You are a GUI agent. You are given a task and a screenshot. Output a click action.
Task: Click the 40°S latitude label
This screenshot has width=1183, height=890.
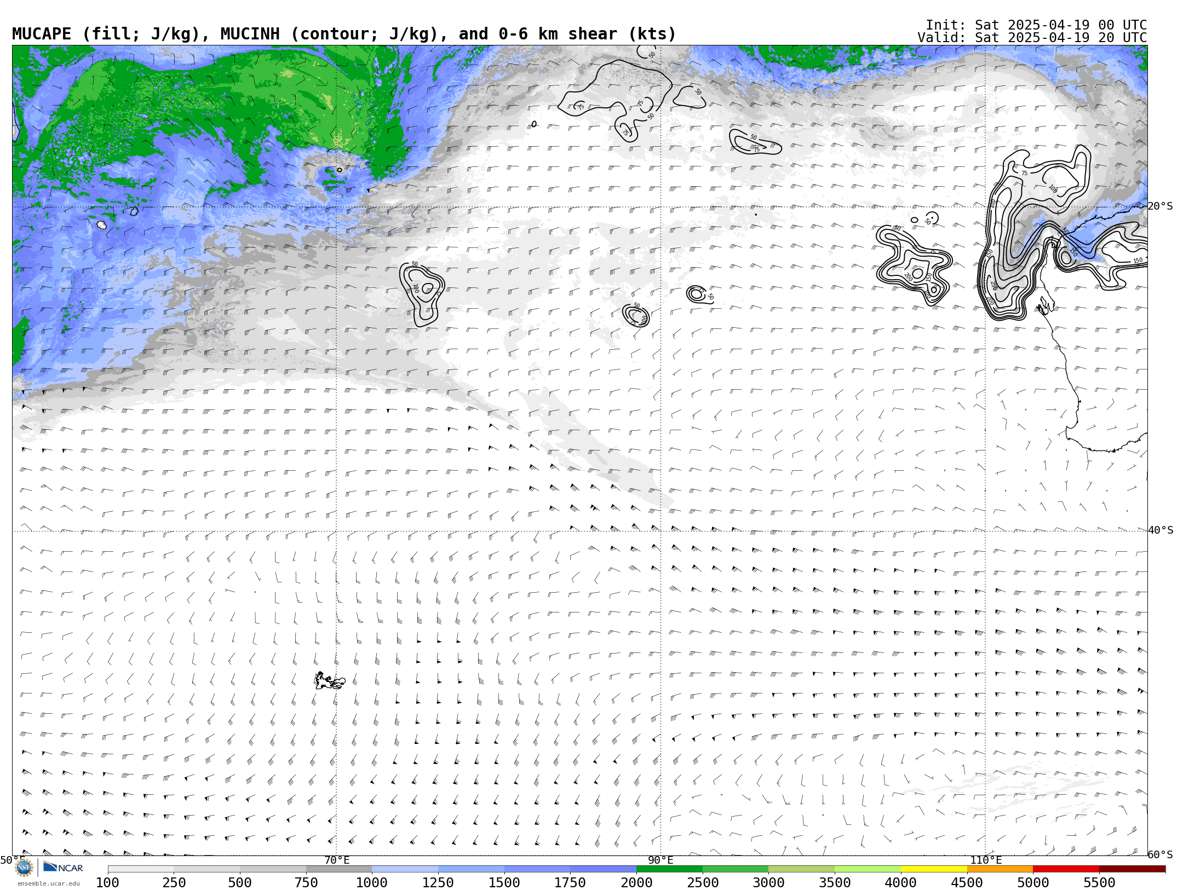coord(1160,530)
